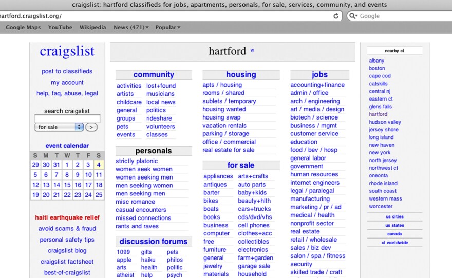The image size is (452, 278).
Task: Open the Google Maps bookmark
Action: (23, 27)
